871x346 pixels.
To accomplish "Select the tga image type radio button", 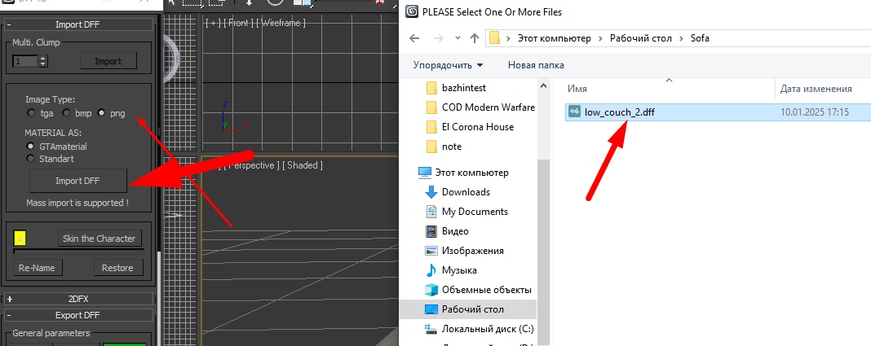I will 32,112.
